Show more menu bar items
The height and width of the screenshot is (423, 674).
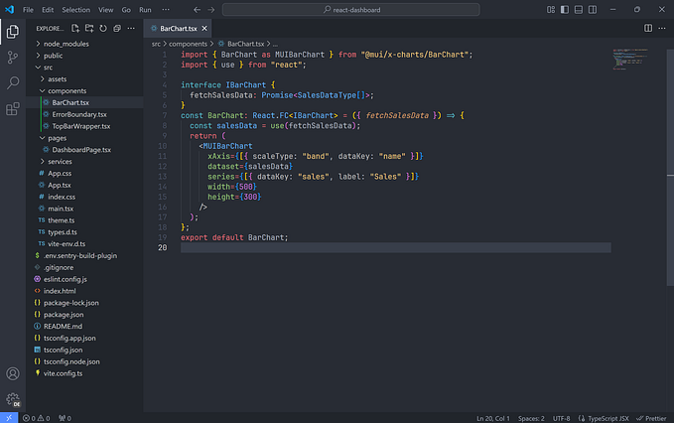click(x=166, y=10)
